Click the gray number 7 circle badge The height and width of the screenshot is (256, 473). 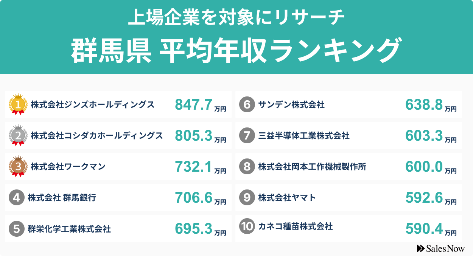247,136
